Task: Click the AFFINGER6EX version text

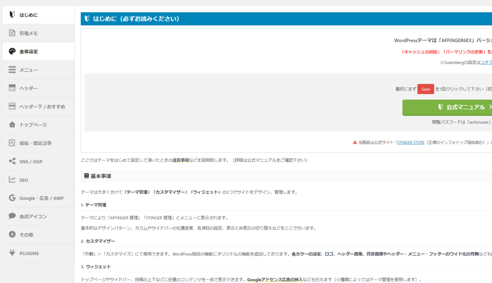Action: point(443,40)
